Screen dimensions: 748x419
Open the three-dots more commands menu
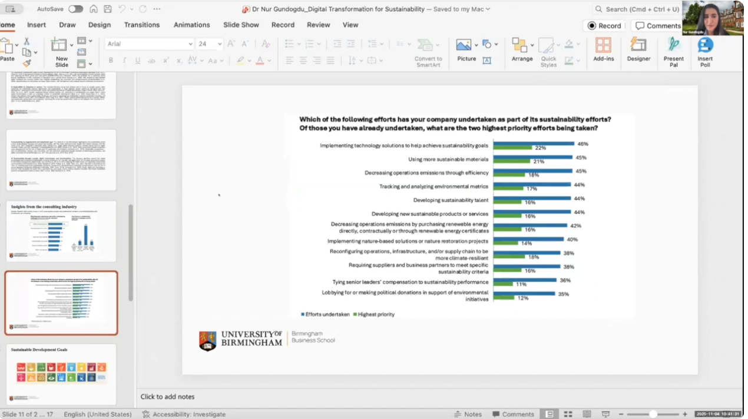coord(157,9)
